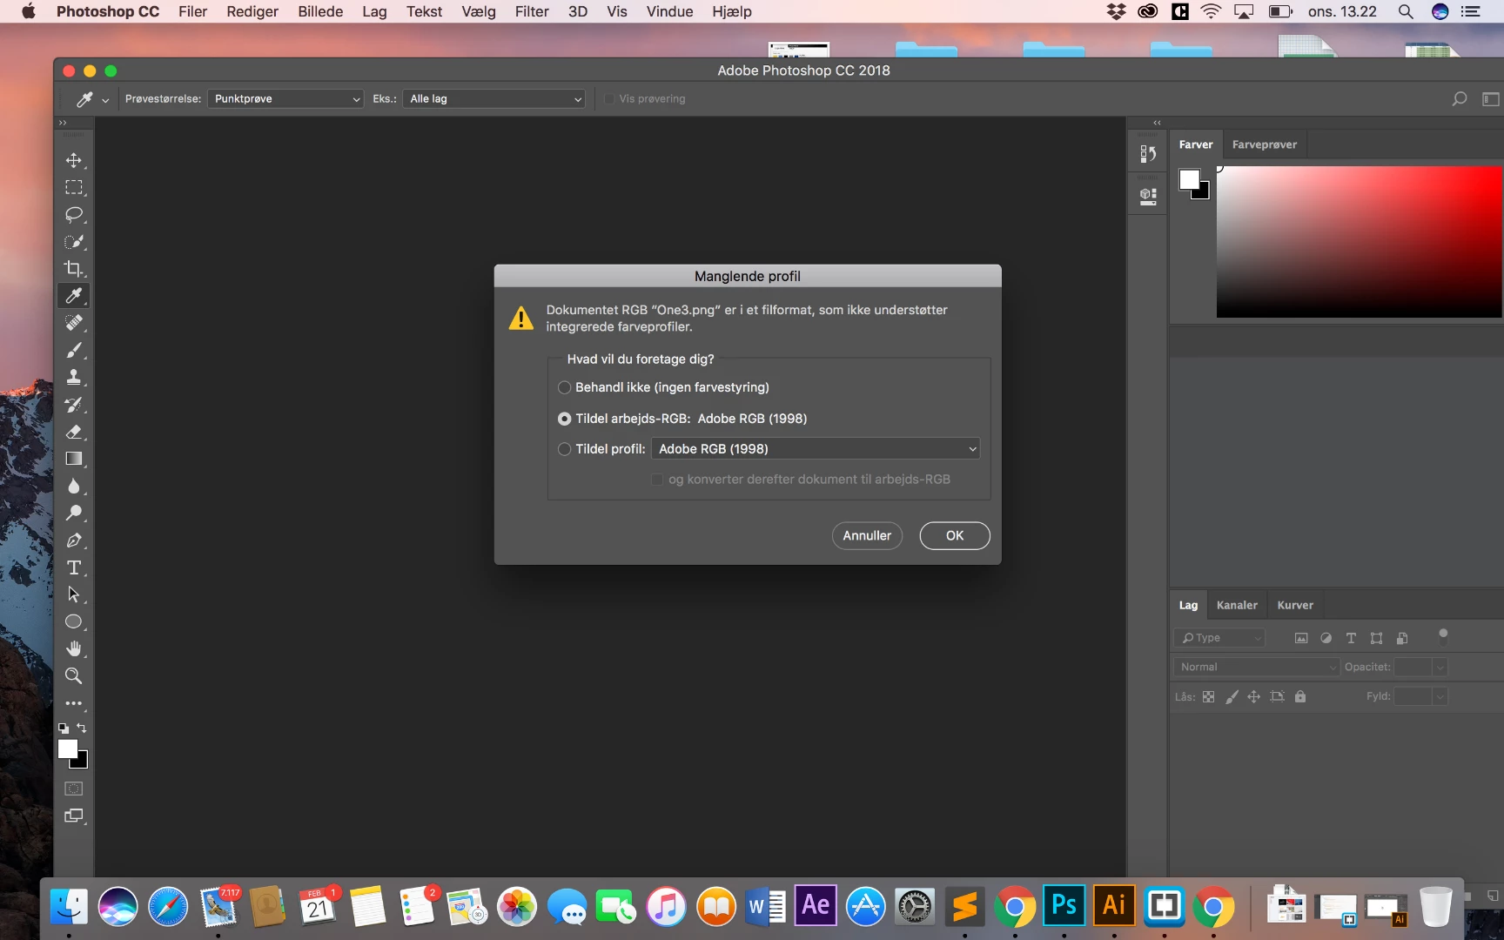Open the History panel icon
Screen dimensions: 1504x940
click(x=1148, y=154)
